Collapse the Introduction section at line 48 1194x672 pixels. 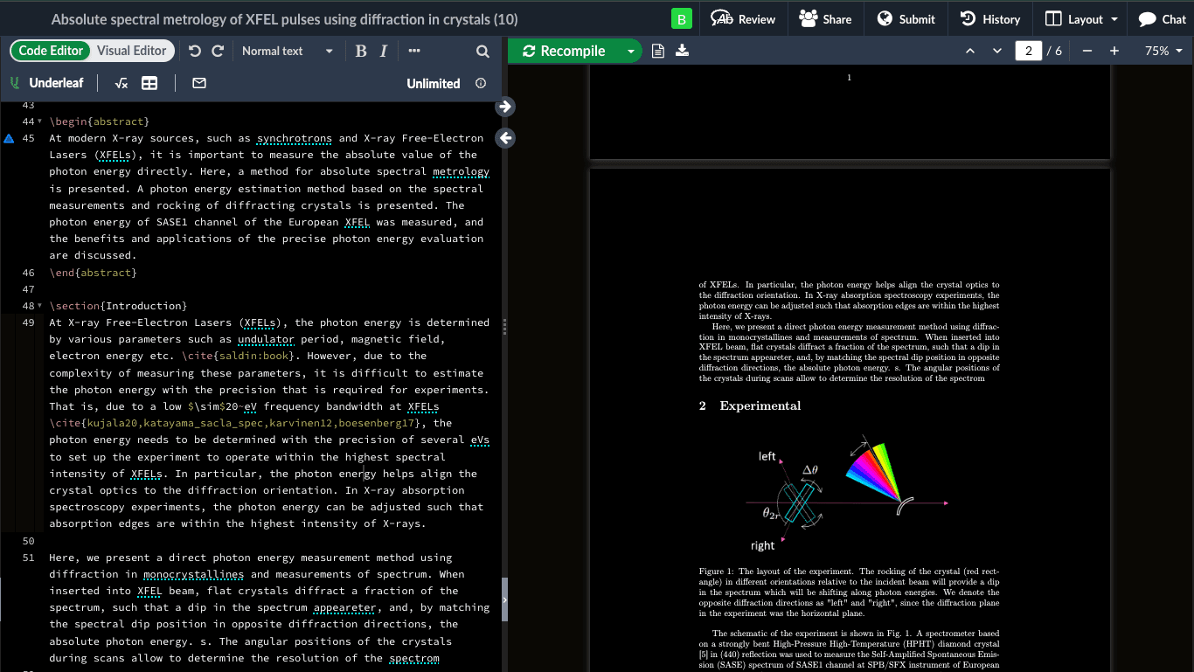pyautogui.click(x=39, y=306)
